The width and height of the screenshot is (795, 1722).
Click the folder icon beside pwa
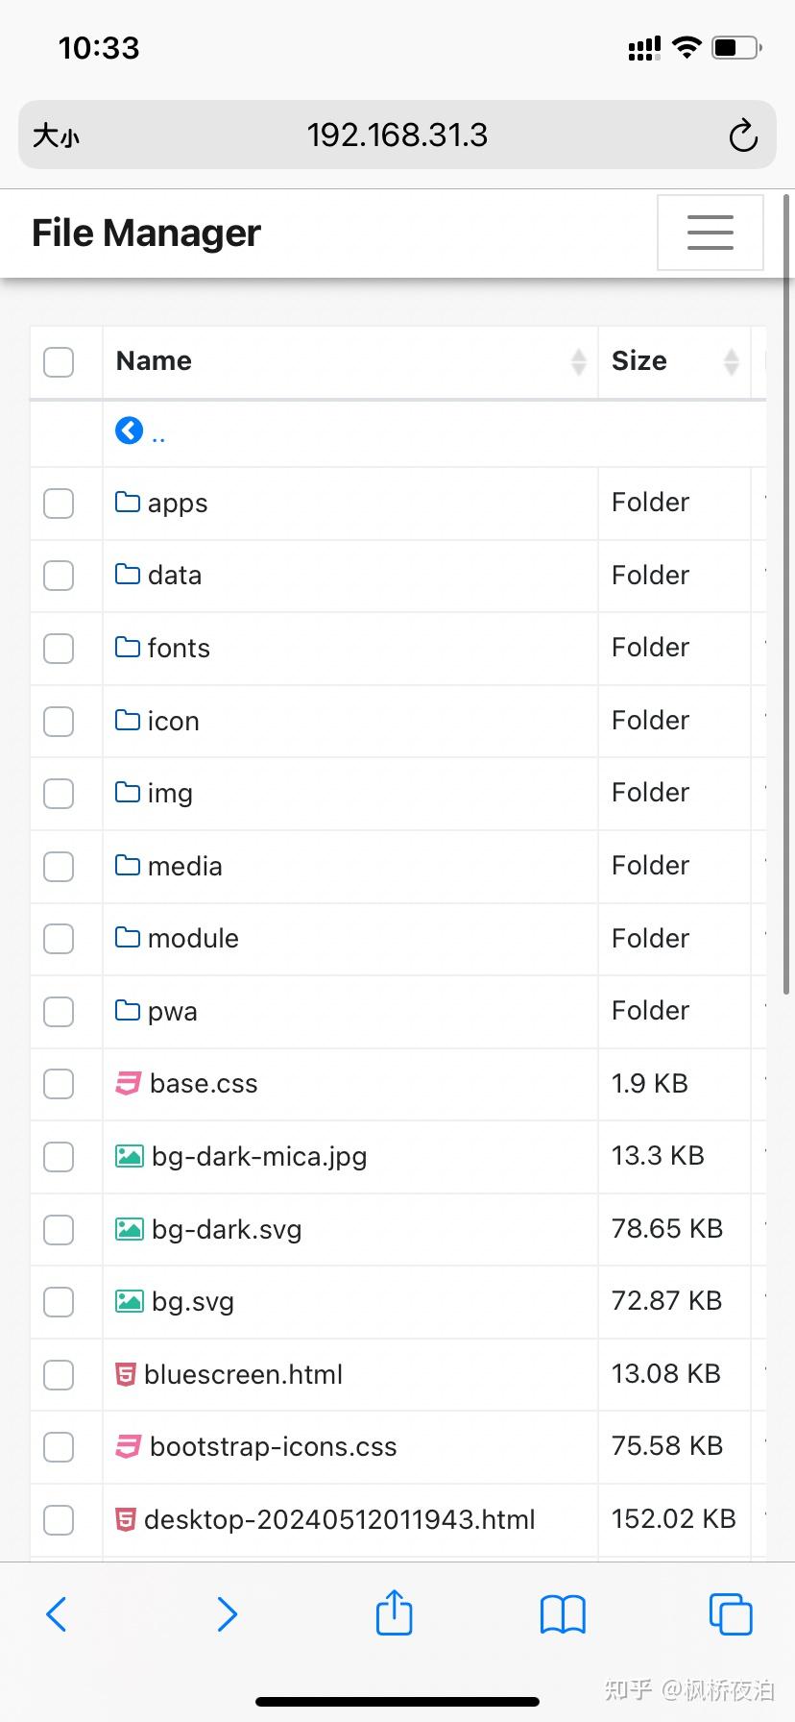pos(128,1011)
